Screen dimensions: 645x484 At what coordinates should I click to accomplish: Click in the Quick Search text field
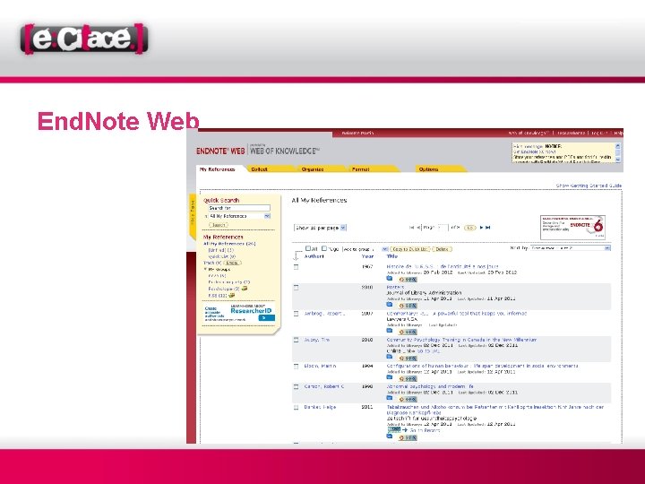point(239,208)
